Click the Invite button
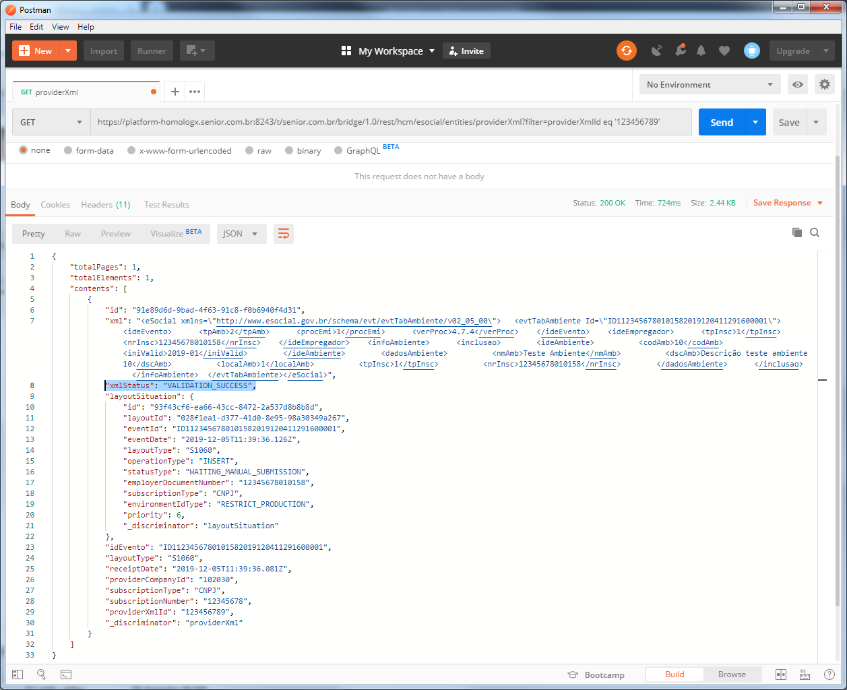The image size is (847, 690). 466,51
